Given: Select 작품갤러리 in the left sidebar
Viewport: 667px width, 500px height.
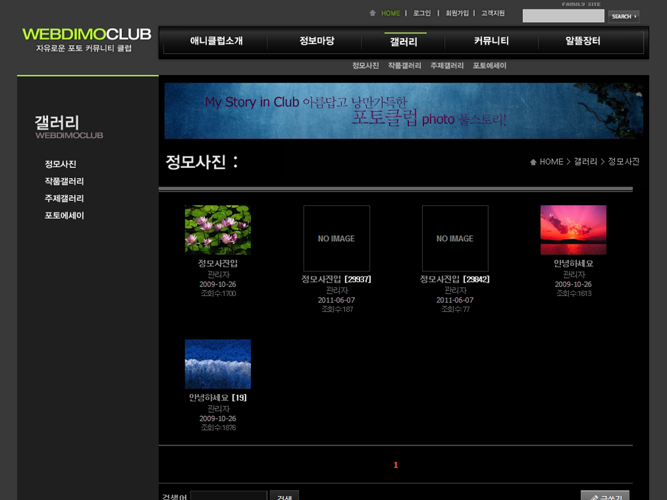Looking at the screenshot, I should click(64, 181).
